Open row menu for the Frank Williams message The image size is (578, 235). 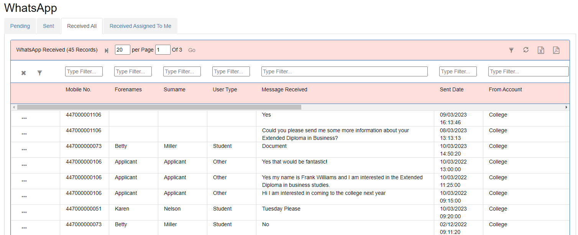(x=24, y=181)
